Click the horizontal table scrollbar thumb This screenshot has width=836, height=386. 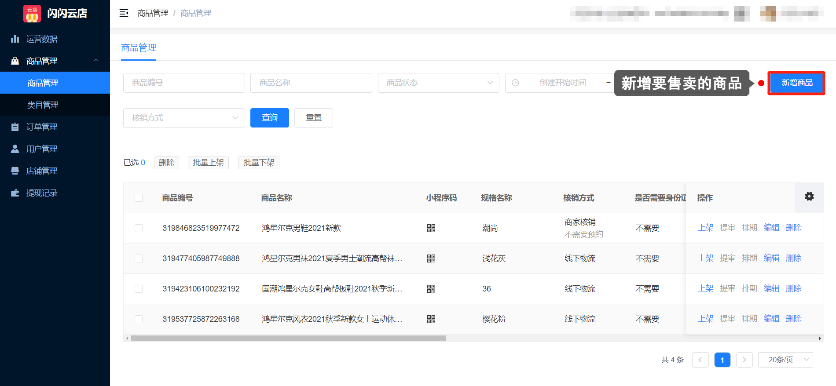point(289,339)
